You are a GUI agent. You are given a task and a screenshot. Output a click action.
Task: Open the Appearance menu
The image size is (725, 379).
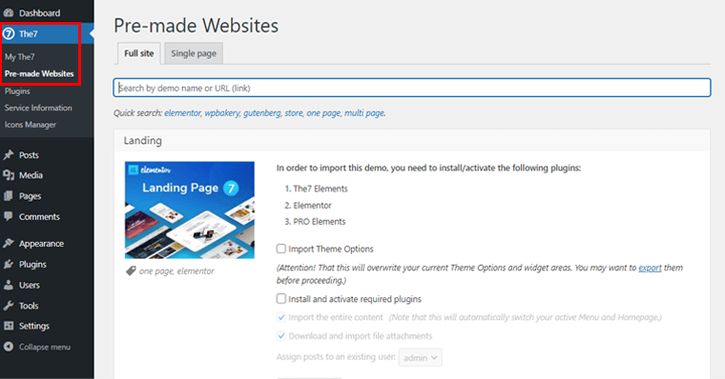42,244
